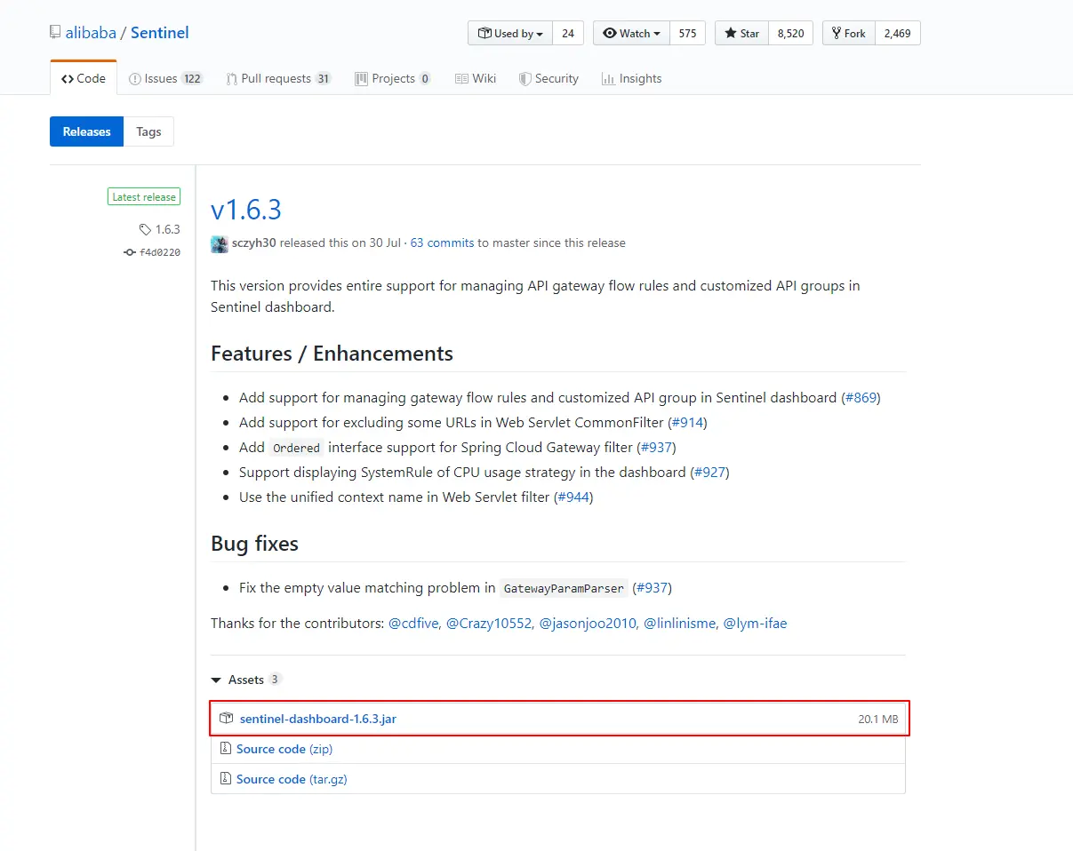Star the Sentinel repository
The width and height of the screenshot is (1073, 851).
tap(741, 34)
